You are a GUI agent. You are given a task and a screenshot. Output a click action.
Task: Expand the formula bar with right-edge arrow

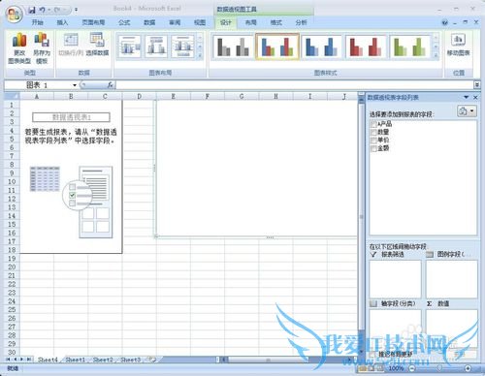pos(477,85)
